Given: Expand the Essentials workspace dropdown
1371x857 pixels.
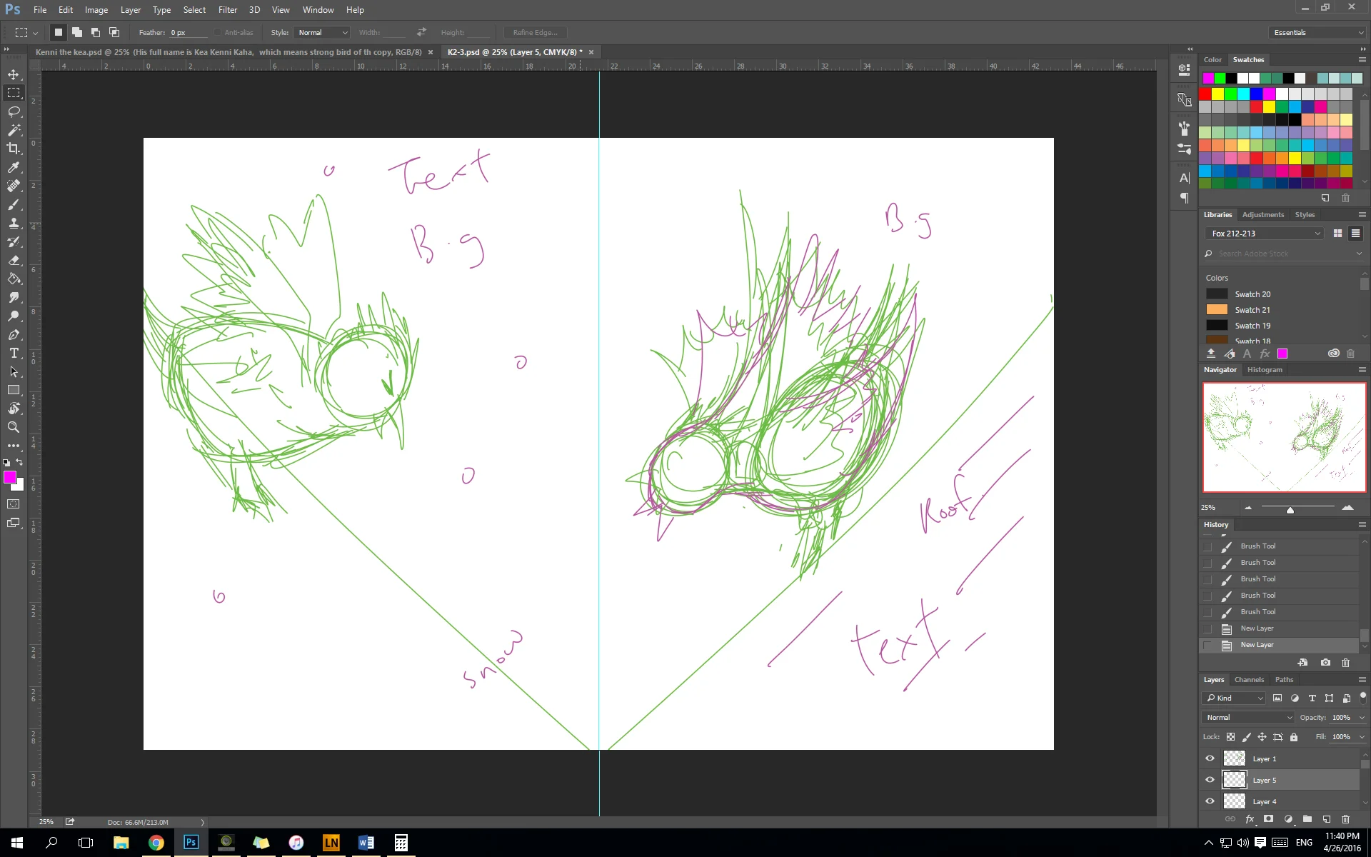Looking at the screenshot, I should point(1318,33).
